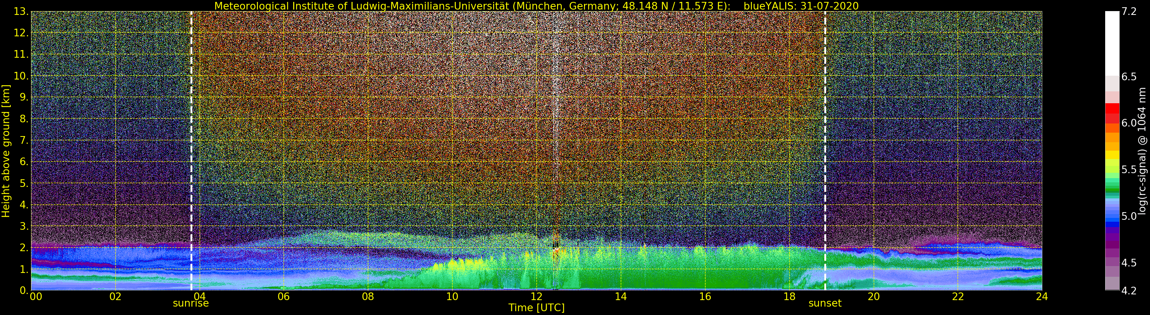Click the "8." height axis tick label
Screen dimensions: 1150x315
coord(24,119)
